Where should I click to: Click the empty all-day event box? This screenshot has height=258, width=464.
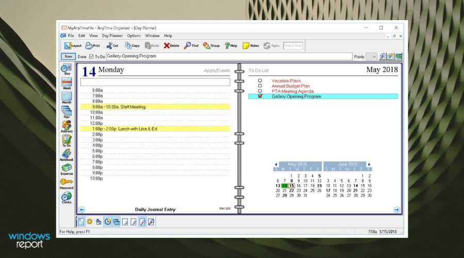pos(155,82)
